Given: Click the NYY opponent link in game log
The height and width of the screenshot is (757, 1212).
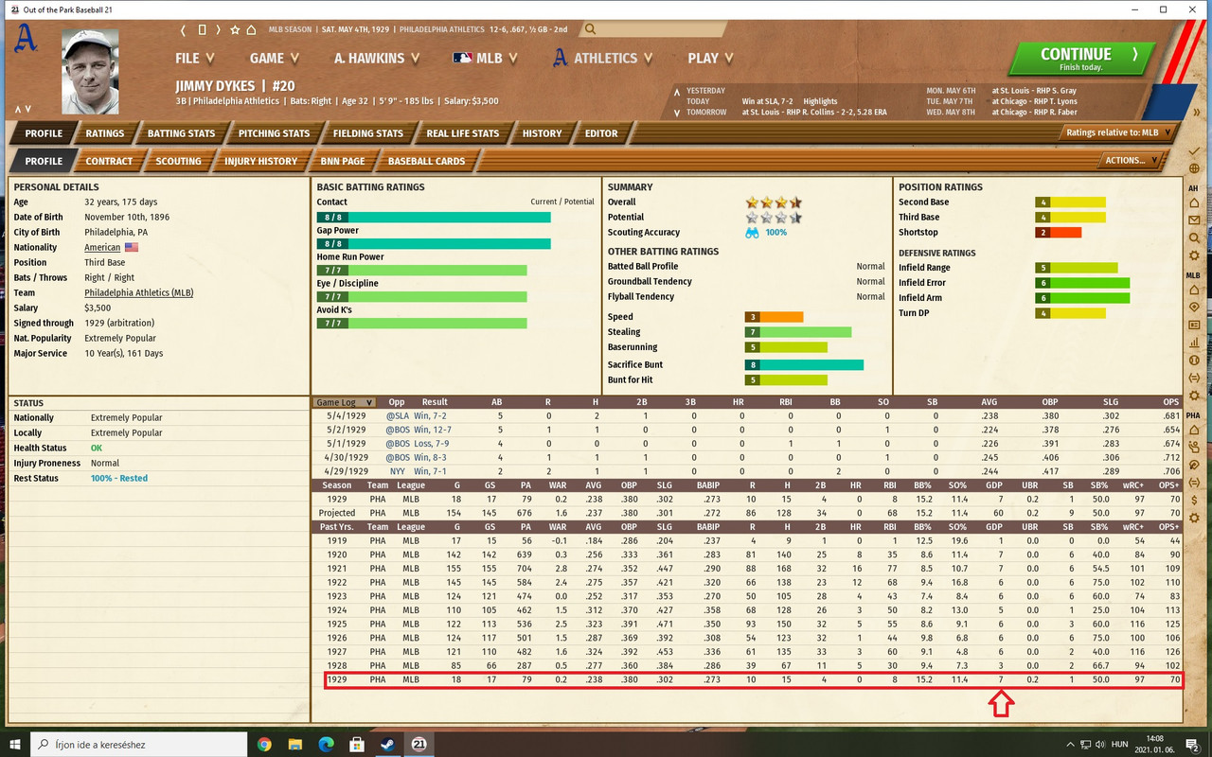Looking at the screenshot, I should pyautogui.click(x=397, y=470).
